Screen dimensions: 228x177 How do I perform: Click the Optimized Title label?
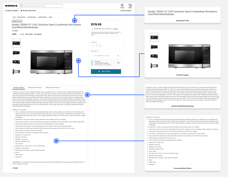(x=182, y=21)
